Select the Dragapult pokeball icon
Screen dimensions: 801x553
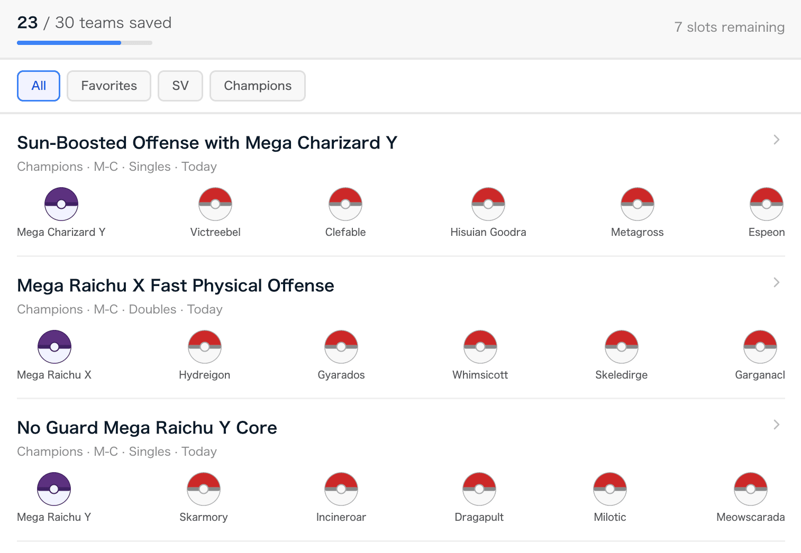(479, 489)
